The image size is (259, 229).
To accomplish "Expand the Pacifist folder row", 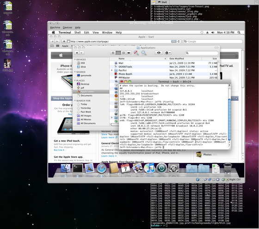I will pyautogui.click(x=112, y=70).
